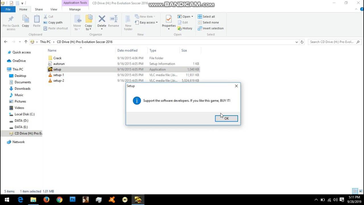The image size is (364, 205).
Task: Click the Back navigation arrow
Action: (x=6, y=42)
